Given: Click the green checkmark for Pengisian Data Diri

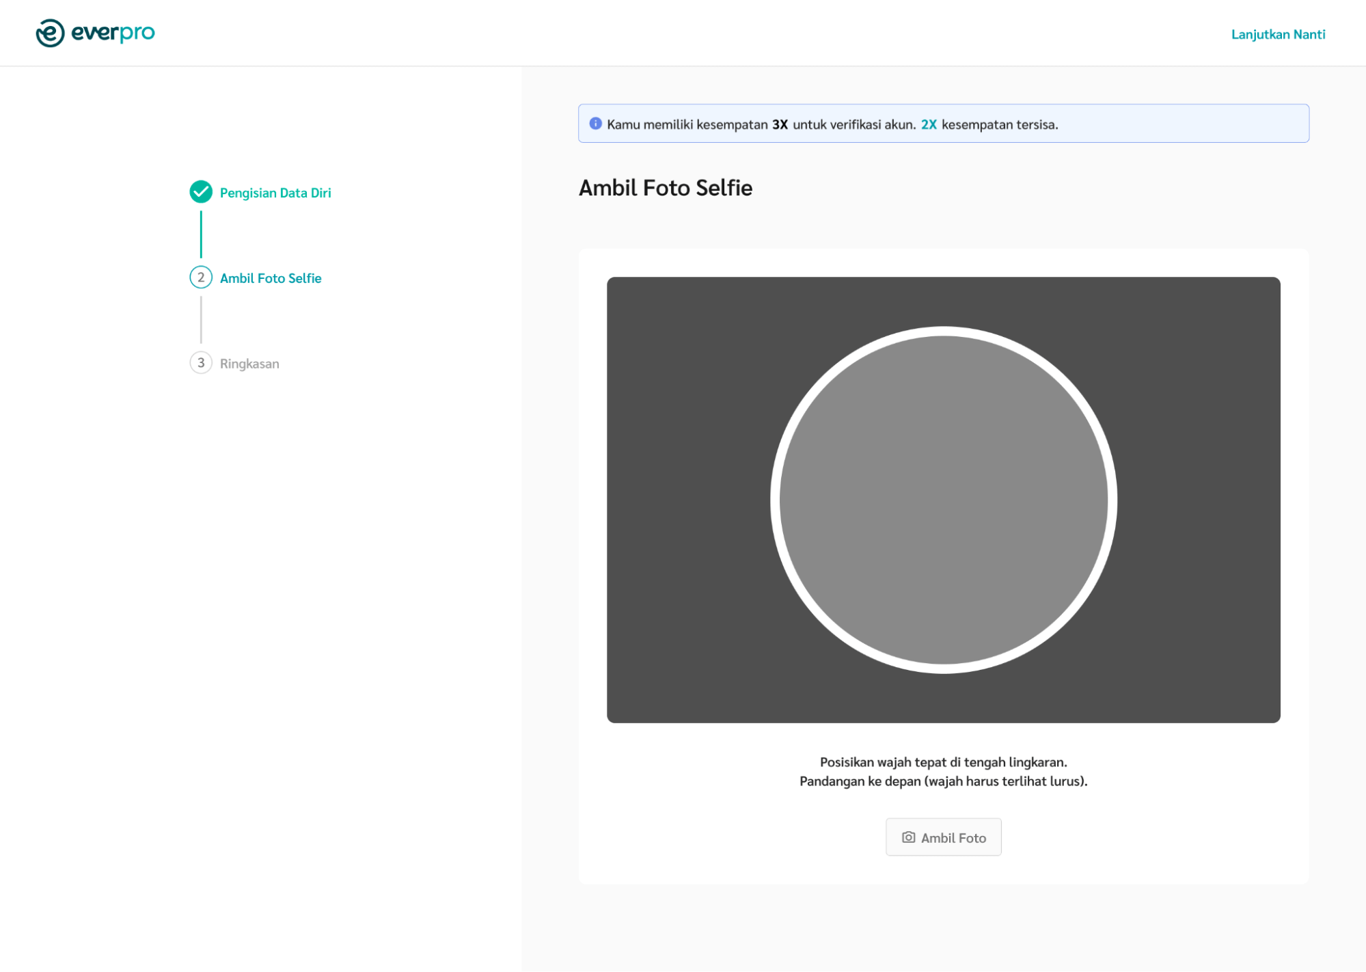Looking at the screenshot, I should (201, 192).
